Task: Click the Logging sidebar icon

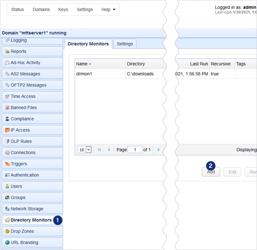Action: pyautogui.click(x=7, y=40)
